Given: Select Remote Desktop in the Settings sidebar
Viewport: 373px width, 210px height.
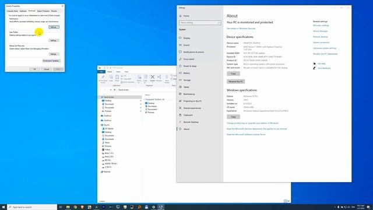Looking at the screenshot, I should (191, 122).
